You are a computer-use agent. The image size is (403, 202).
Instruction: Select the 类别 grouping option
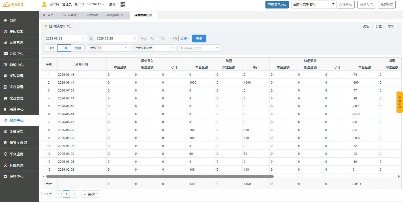[78, 48]
